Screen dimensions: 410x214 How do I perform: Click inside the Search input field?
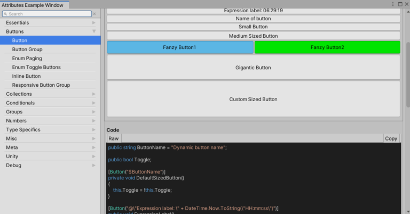click(48, 14)
